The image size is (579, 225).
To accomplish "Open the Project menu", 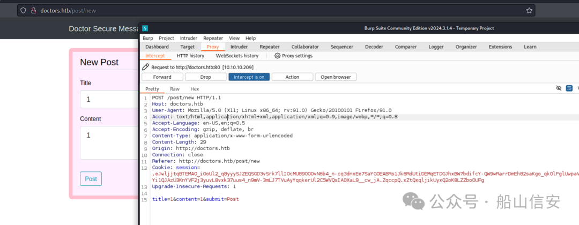I will [x=167, y=38].
